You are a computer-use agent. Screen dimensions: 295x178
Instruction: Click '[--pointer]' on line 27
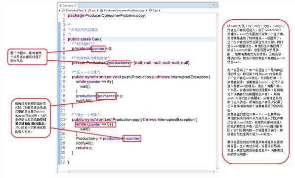(x=132, y=138)
